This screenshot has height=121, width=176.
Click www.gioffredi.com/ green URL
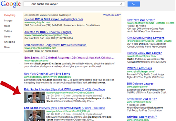tap(137, 87)
